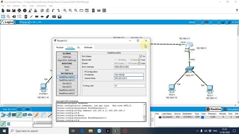Click the PC2(1) computer on the canvas
This screenshot has width=239, height=134.
[172, 87]
